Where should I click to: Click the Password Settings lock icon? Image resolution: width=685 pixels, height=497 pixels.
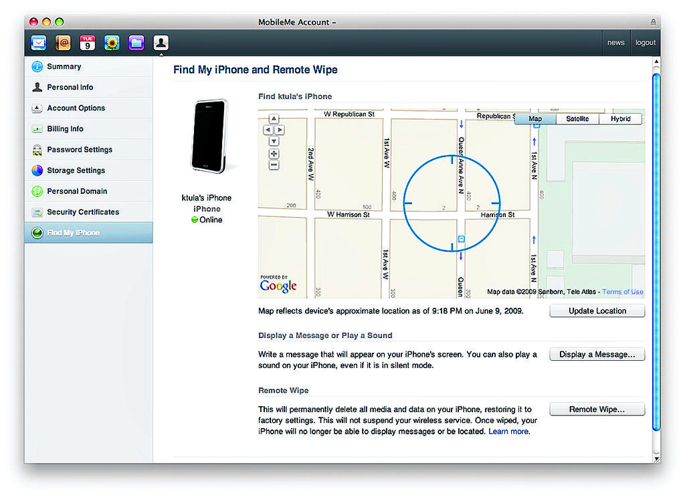pyautogui.click(x=37, y=150)
